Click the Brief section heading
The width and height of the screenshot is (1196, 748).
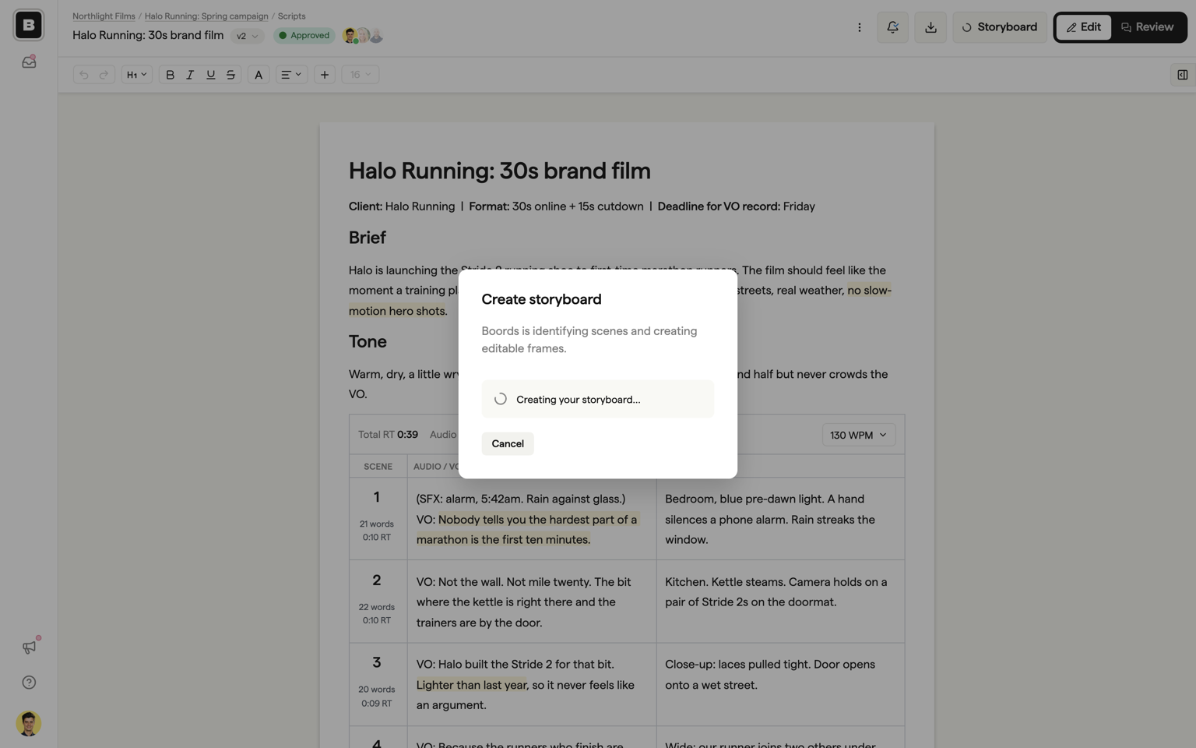point(367,238)
